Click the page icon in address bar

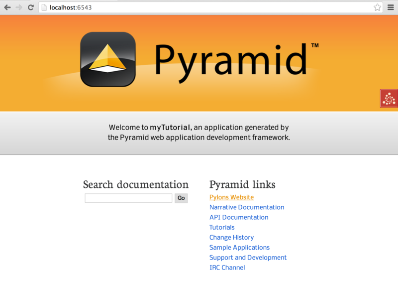[x=44, y=7]
